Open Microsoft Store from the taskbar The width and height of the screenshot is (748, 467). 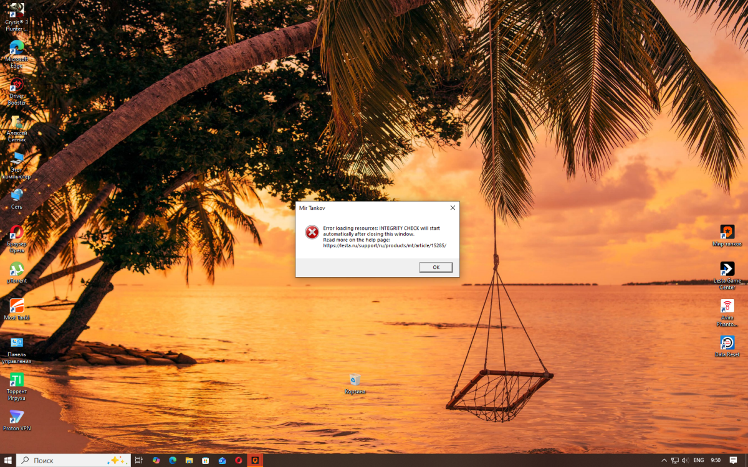(205, 460)
